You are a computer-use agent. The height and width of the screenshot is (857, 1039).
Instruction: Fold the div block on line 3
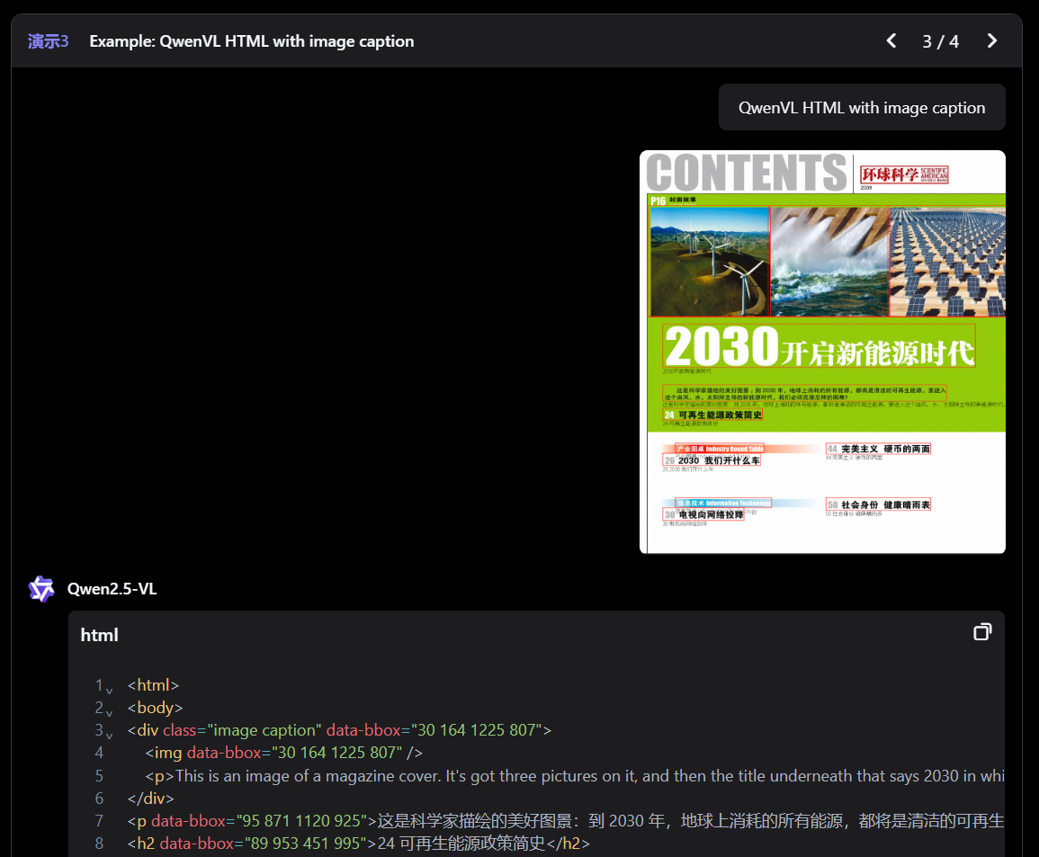(109, 735)
